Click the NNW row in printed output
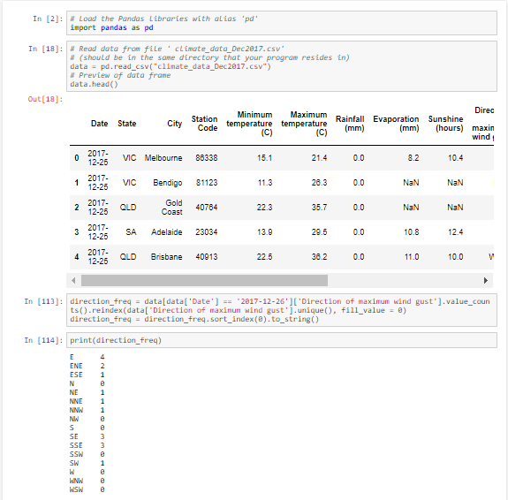 [87, 410]
